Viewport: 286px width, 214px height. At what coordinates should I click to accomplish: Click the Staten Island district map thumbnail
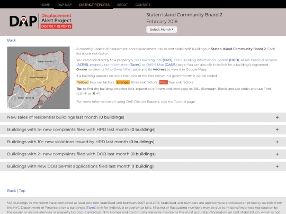[38, 78]
